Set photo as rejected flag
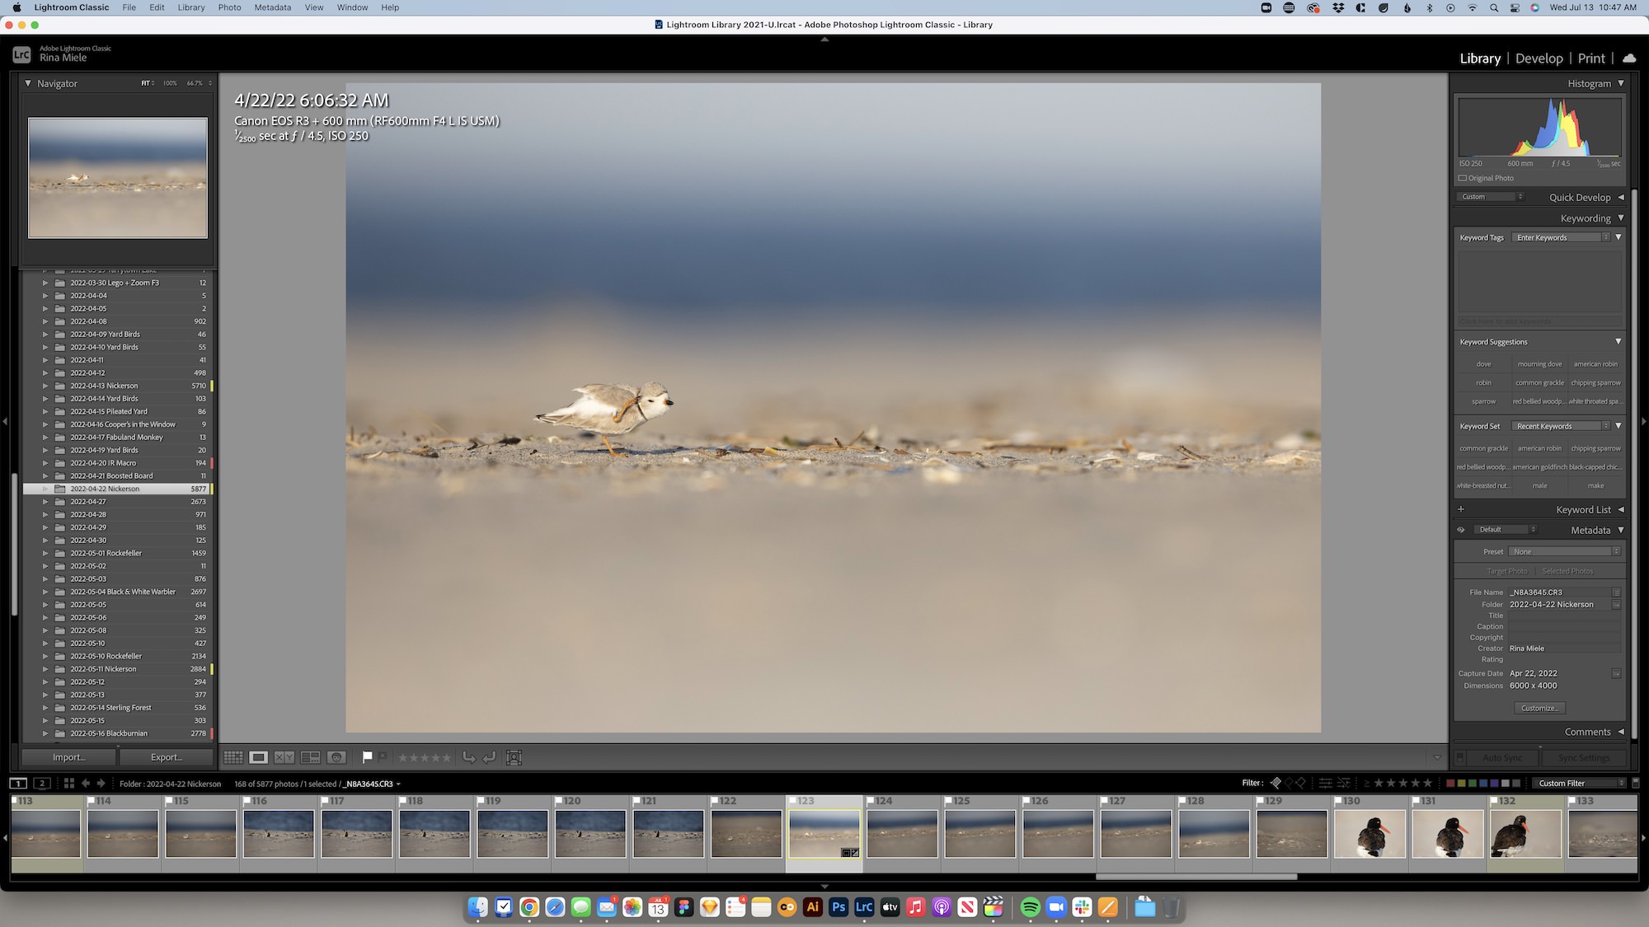 [383, 756]
